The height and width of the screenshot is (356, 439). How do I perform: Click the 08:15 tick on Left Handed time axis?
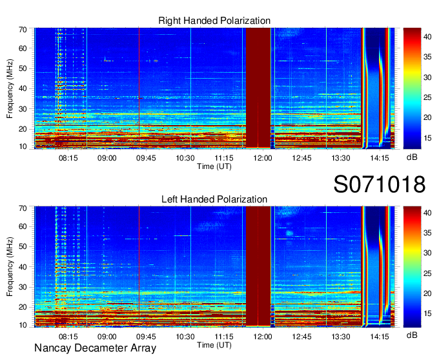click(x=68, y=336)
